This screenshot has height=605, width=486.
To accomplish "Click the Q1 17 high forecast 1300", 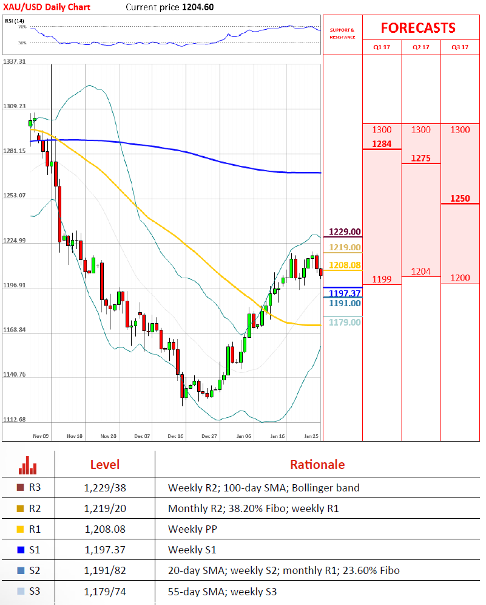I will 382,129.
